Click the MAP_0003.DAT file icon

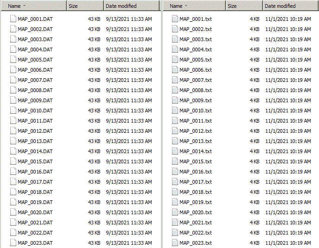13,39
